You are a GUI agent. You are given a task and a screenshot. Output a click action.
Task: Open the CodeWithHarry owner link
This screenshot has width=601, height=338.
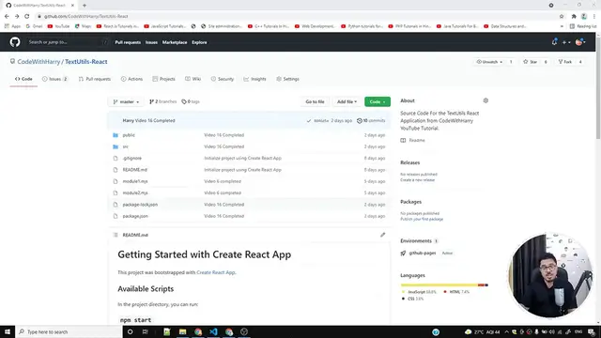tap(39, 62)
